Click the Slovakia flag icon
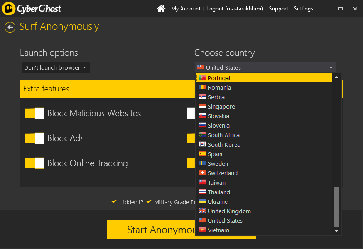The width and height of the screenshot is (363, 249). [x=202, y=115]
